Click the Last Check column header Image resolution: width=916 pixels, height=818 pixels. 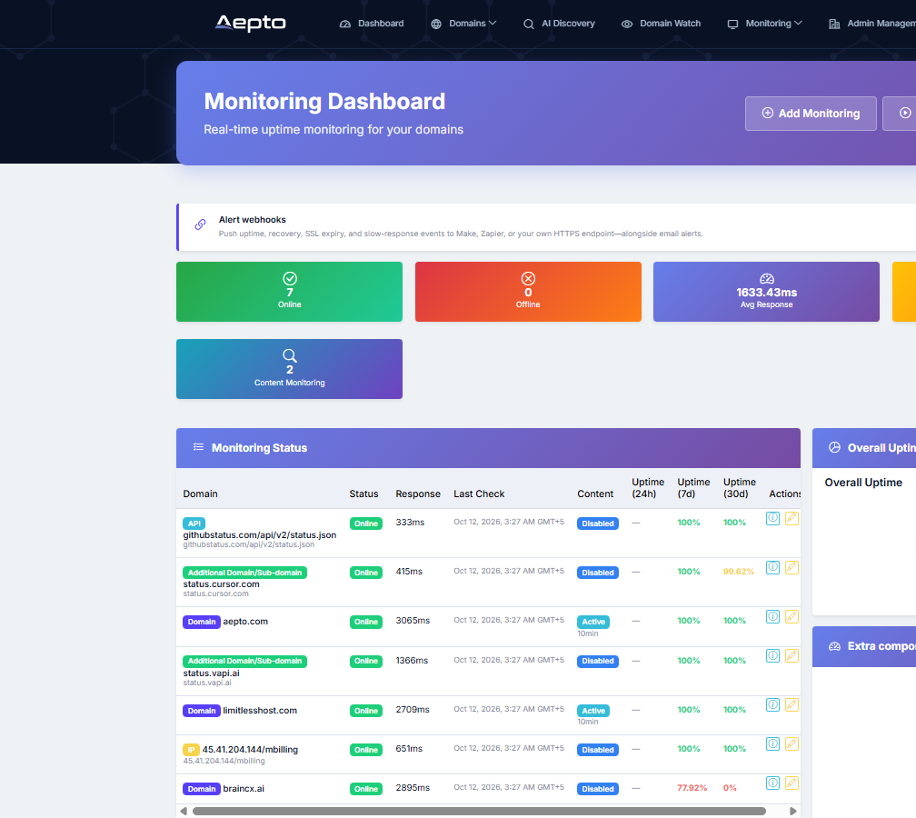click(479, 494)
